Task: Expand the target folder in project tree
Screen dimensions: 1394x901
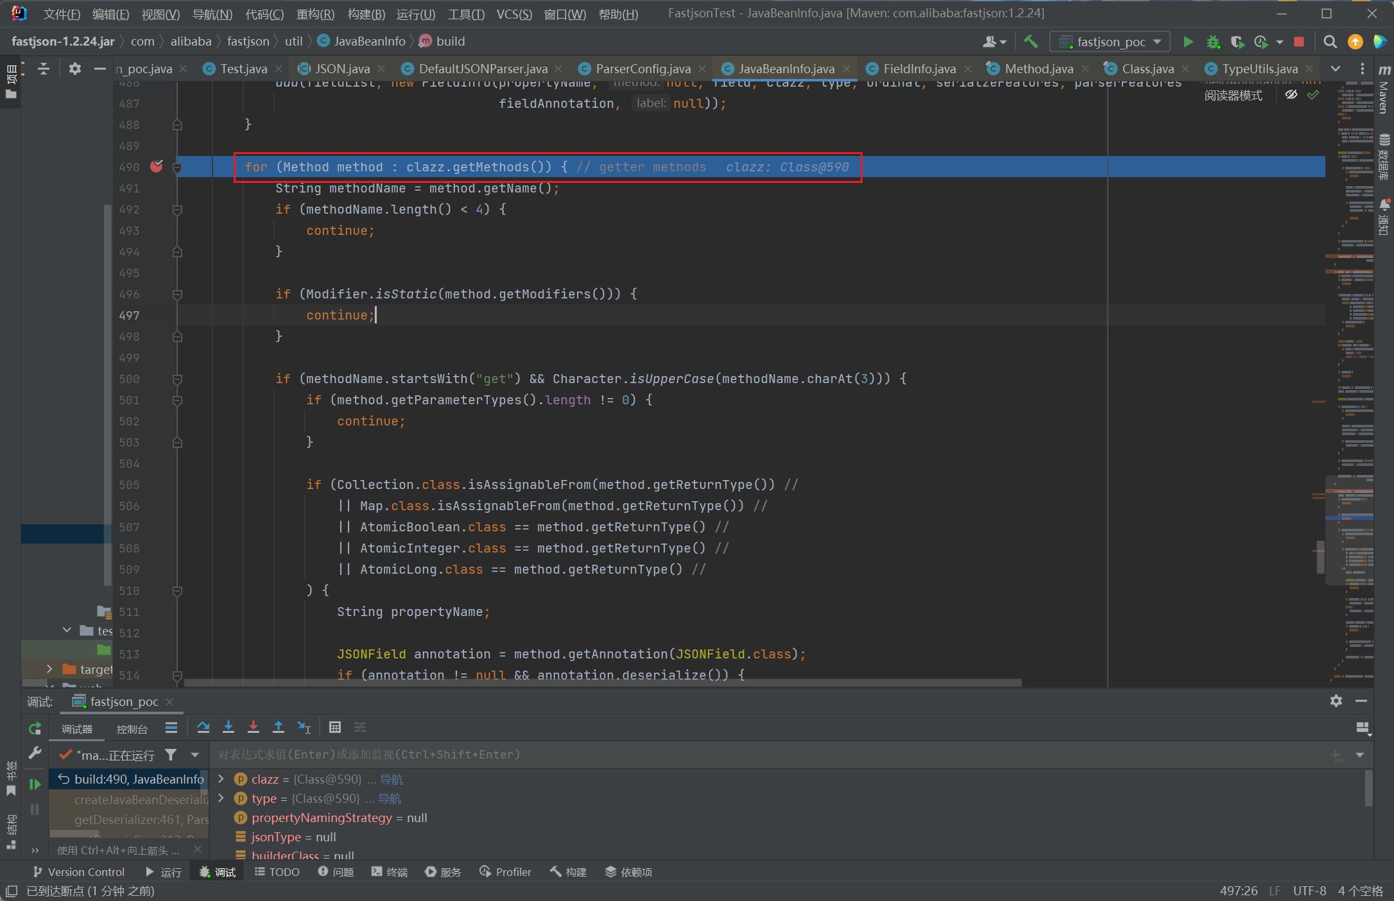Action: (x=49, y=669)
